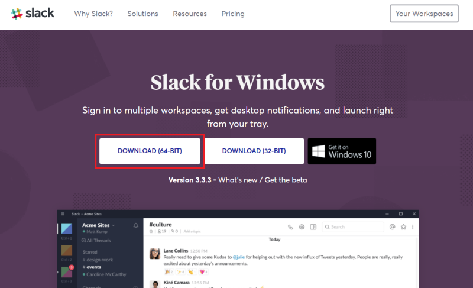
Task: Open the vertical three-dot more menu
Action: click(413, 226)
